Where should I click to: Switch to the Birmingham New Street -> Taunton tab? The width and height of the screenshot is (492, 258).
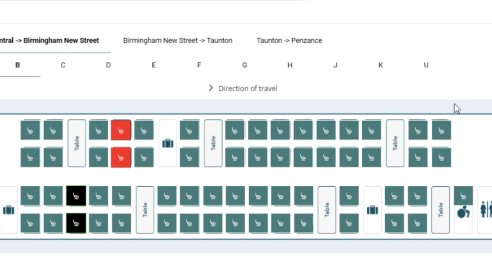click(x=177, y=40)
